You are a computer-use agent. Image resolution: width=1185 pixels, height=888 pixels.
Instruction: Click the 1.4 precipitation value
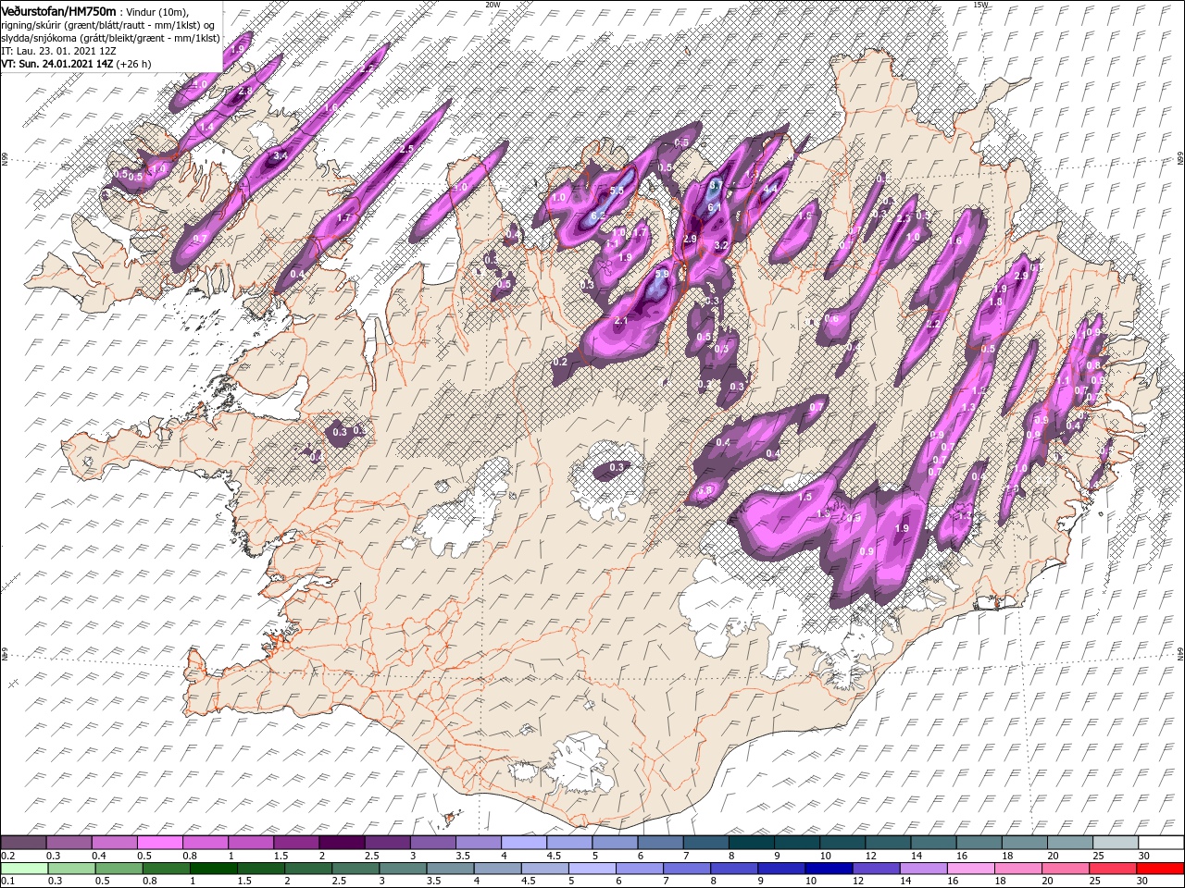click(x=207, y=127)
